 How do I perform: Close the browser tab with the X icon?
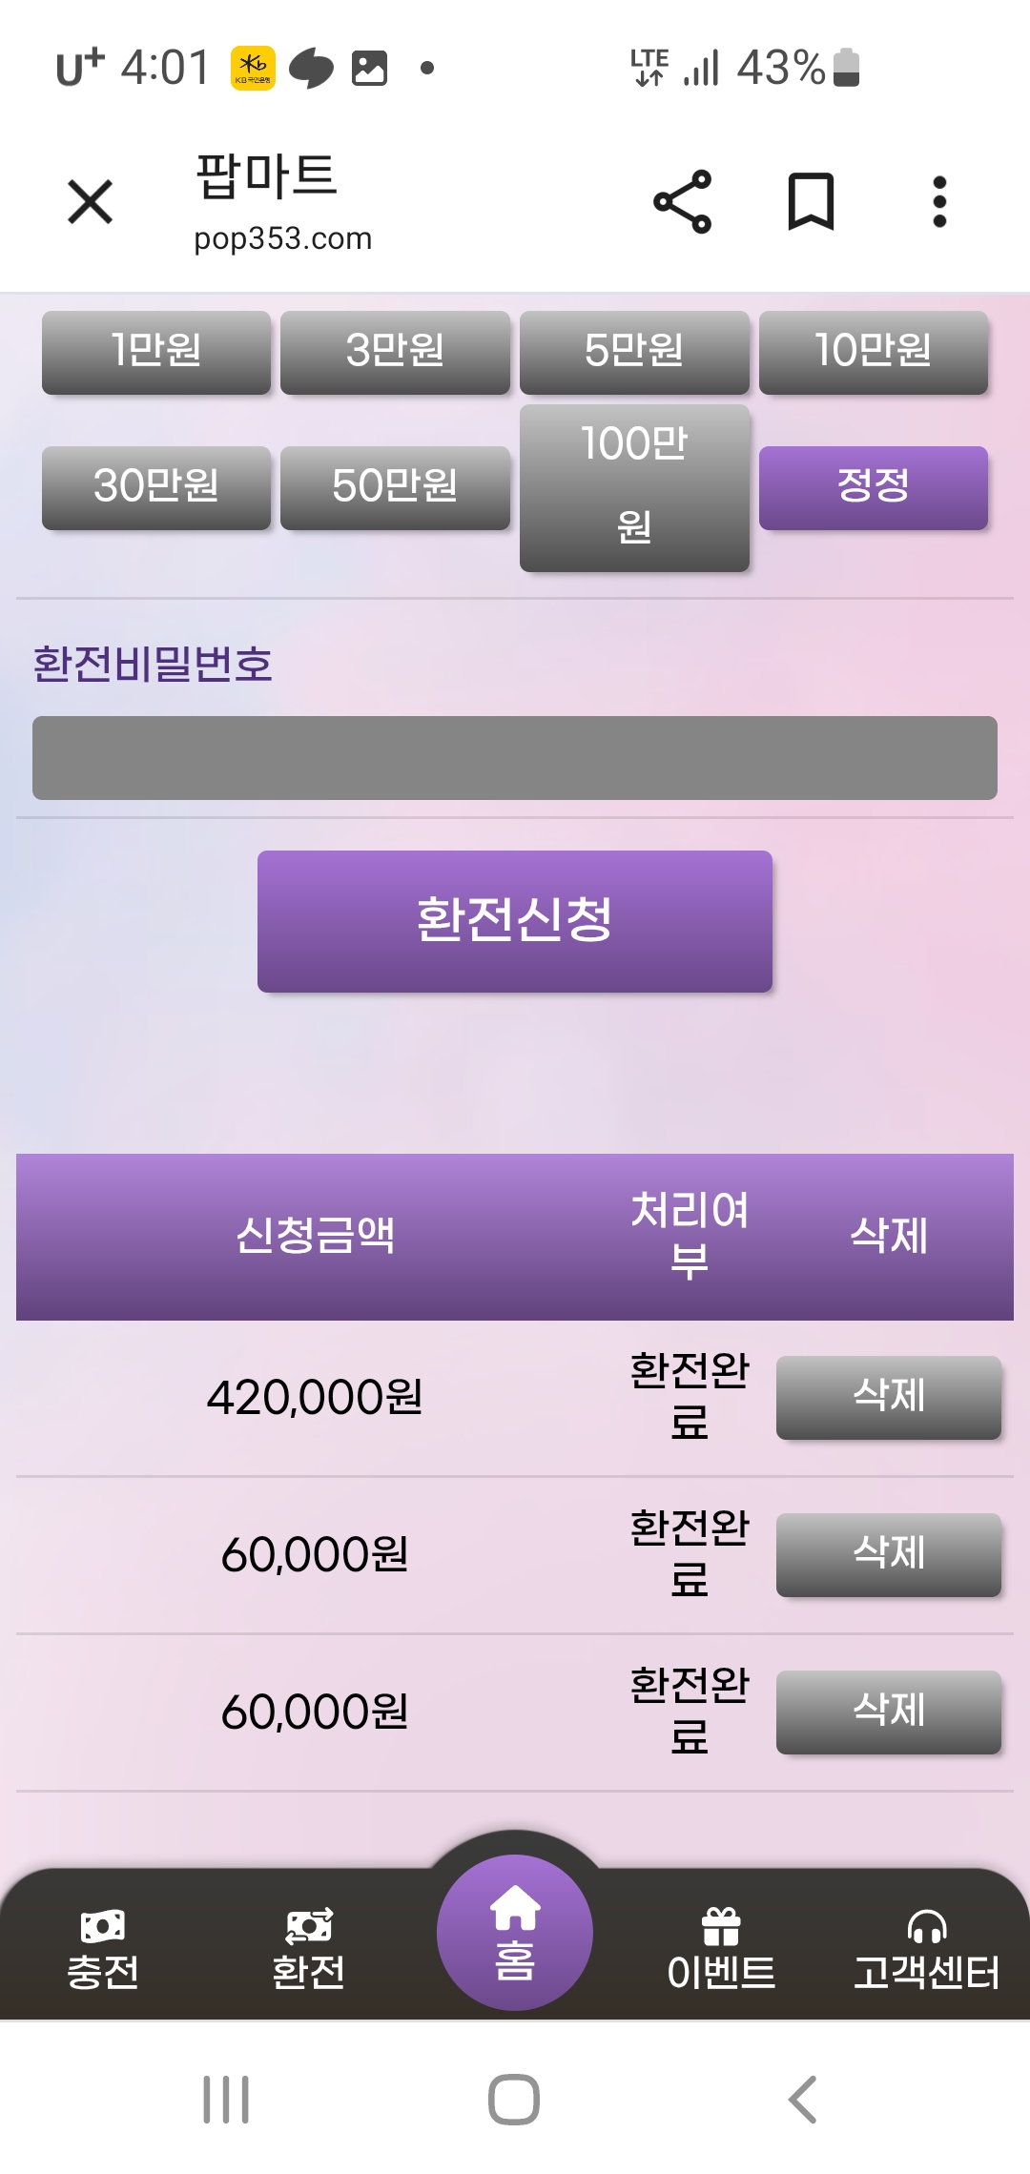pyautogui.click(x=91, y=202)
